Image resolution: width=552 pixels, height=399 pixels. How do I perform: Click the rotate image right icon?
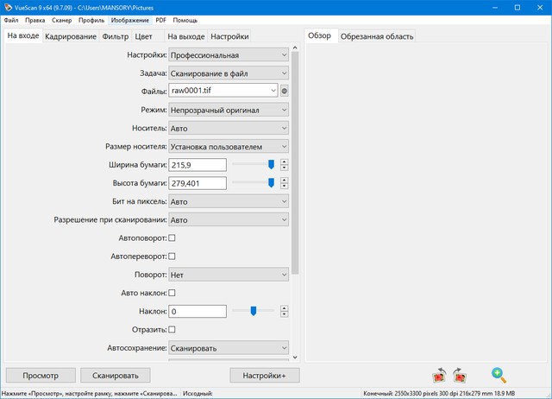point(458,375)
